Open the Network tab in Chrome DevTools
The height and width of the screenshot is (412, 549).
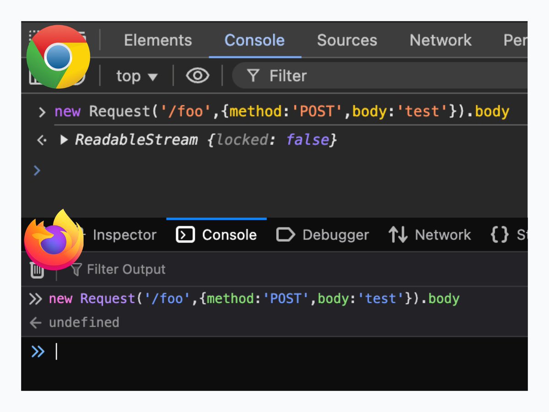point(441,40)
